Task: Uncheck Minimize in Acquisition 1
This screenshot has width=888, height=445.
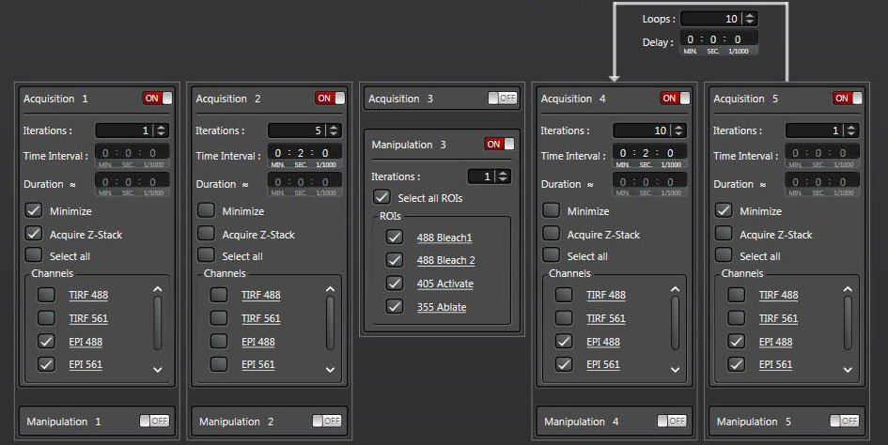Action: [34, 211]
